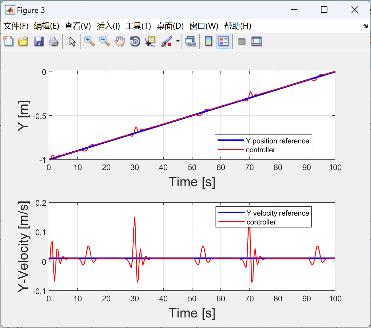Open the 查看(V) menu

coord(78,26)
